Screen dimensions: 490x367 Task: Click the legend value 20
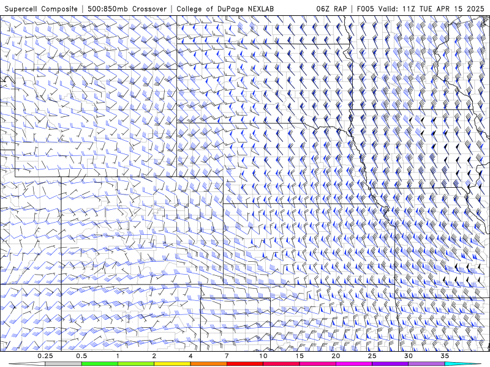[x=336, y=356]
